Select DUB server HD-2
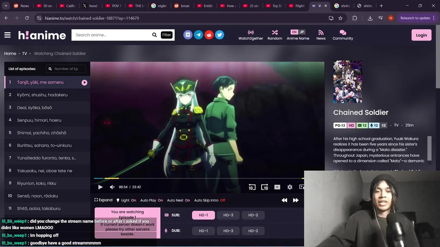The image size is (440, 247). pyautogui.click(x=253, y=231)
